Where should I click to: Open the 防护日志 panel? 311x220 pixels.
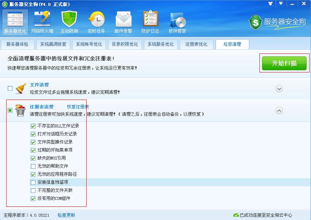click(x=150, y=21)
